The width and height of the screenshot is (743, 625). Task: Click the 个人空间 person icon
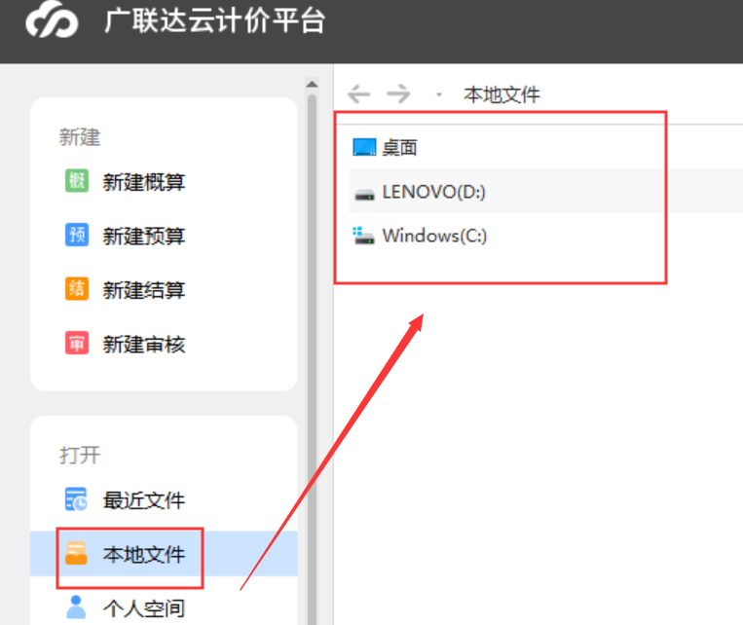tap(76, 607)
